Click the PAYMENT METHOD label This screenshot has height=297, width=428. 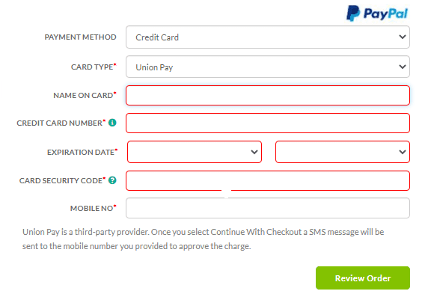coord(80,37)
